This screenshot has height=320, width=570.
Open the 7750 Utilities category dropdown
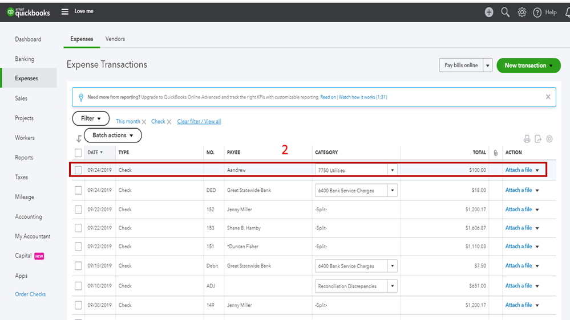coord(392,170)
